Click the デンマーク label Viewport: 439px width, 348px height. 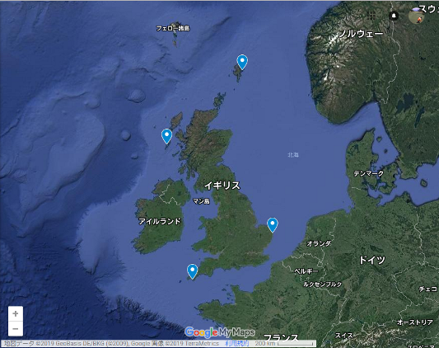[x=368, y=173]
